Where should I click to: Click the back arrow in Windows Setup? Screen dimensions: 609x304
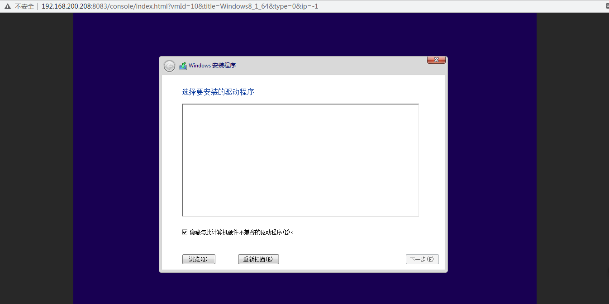point(169,66)
